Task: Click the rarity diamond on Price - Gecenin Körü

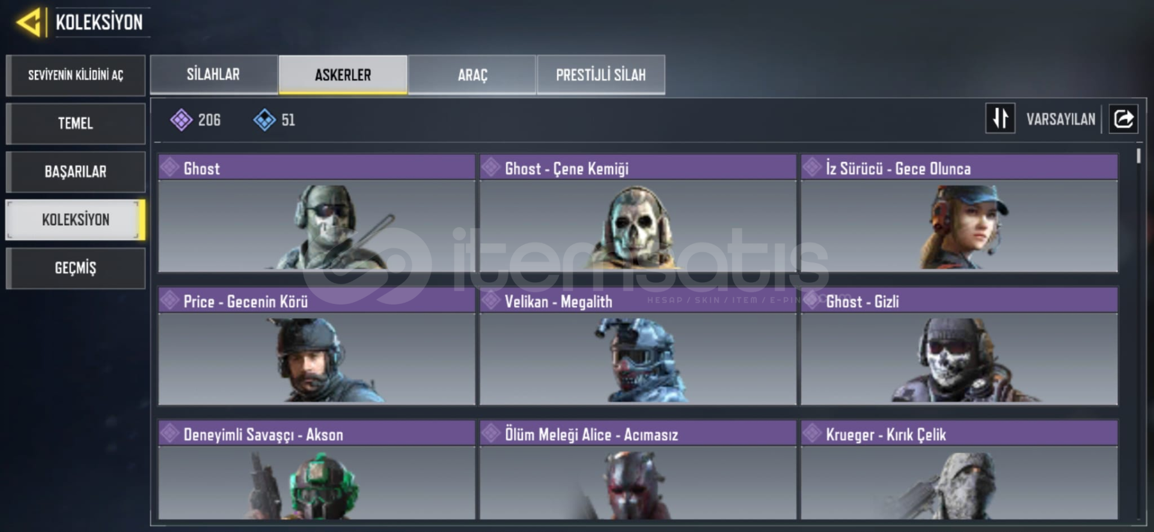Action: pos(170,299)
